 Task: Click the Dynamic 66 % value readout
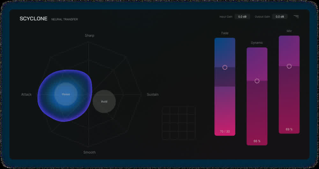click(257, 141)
